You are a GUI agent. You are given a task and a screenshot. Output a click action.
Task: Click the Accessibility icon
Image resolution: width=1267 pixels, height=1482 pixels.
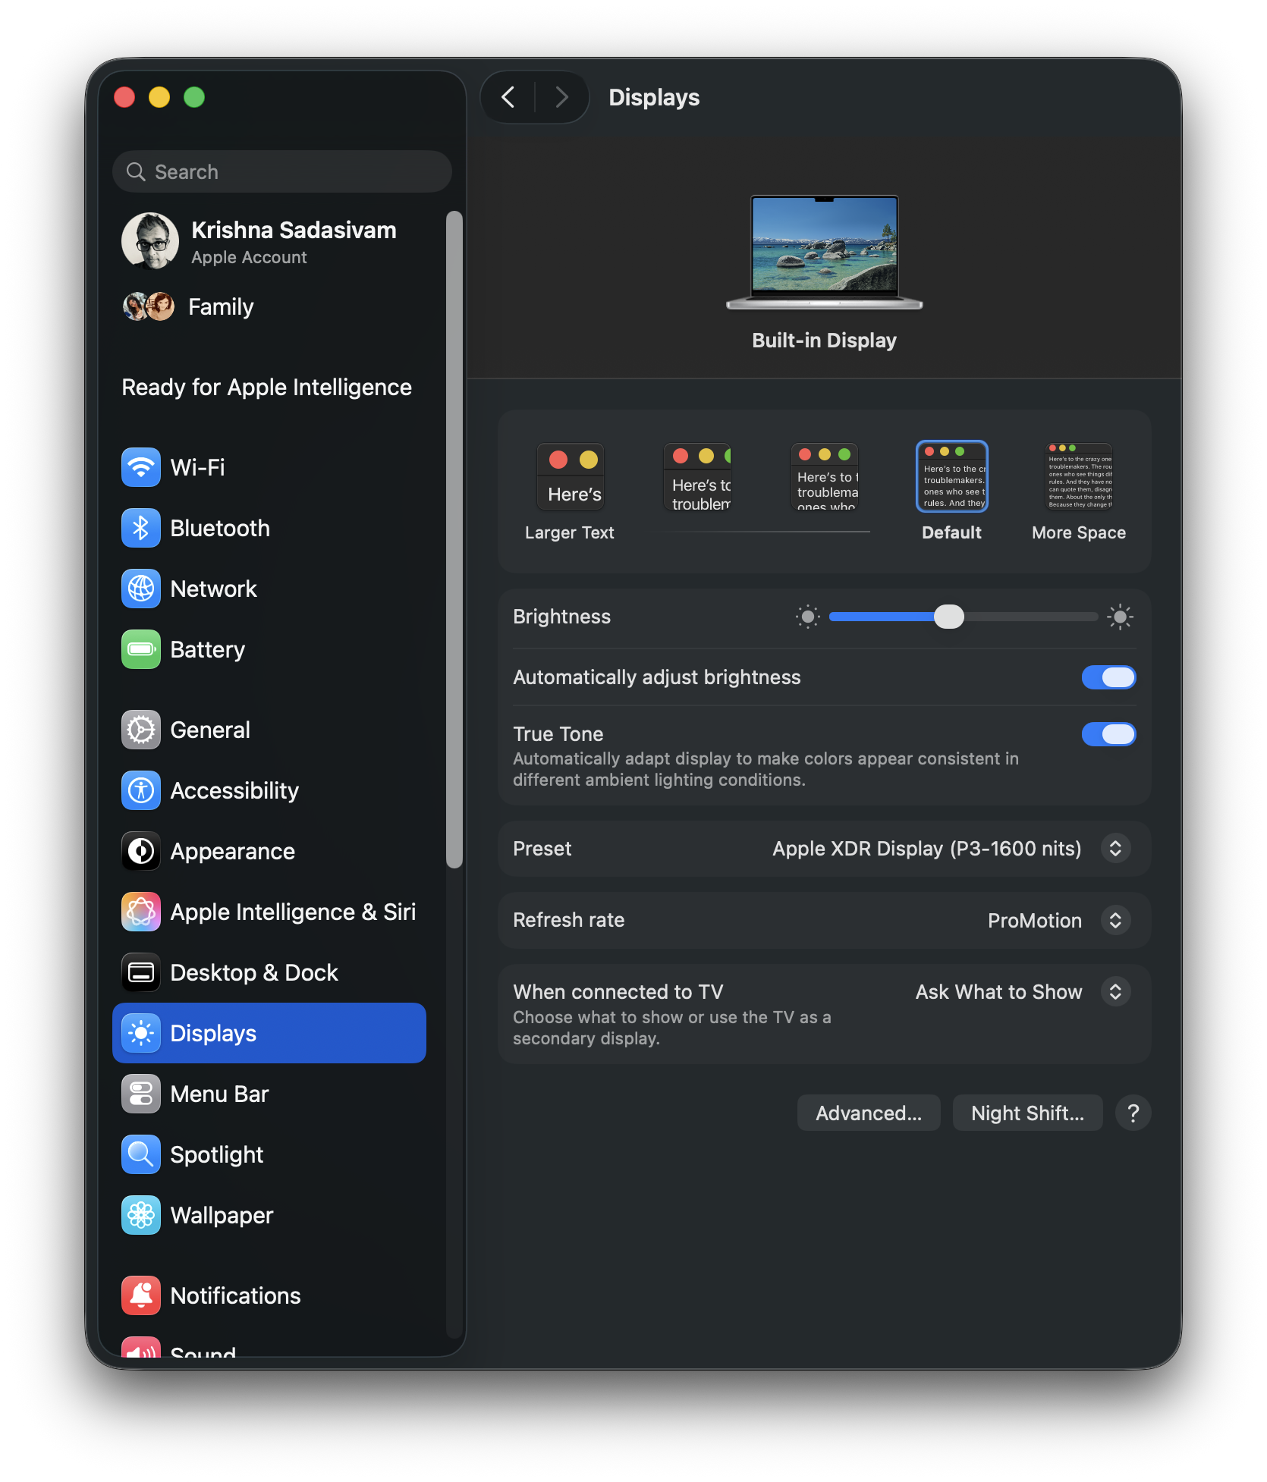[x=141, y=790]
